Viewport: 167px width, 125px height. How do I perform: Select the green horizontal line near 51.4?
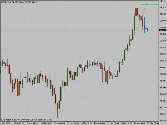pyautogui.click(x=150, y=4)
